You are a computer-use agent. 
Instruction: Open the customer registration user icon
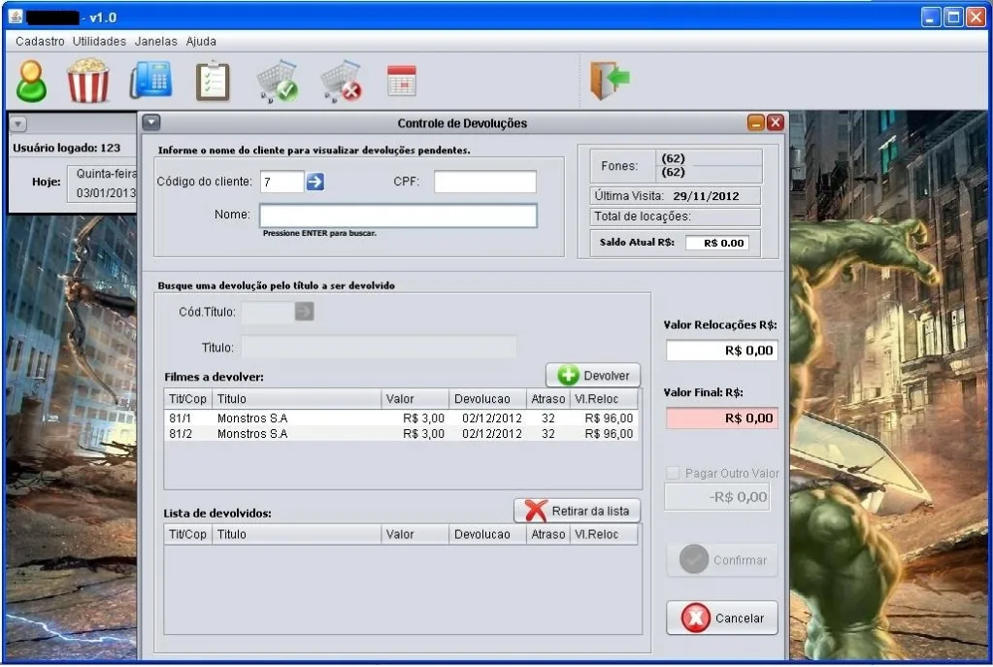[x=31, y=82]
